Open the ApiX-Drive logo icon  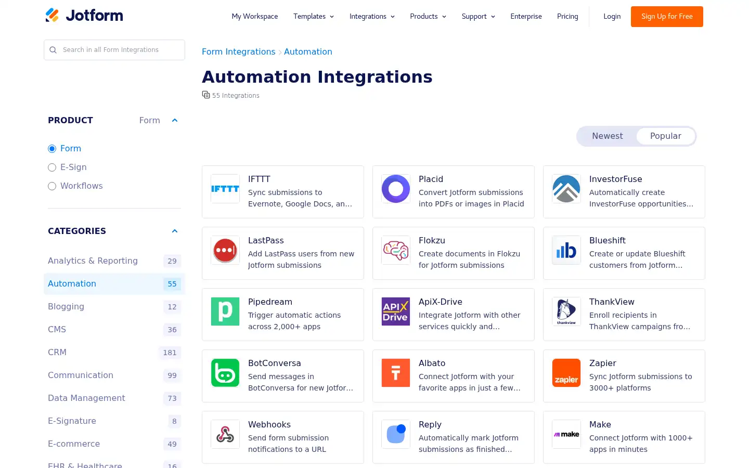[x=396, y=311]
